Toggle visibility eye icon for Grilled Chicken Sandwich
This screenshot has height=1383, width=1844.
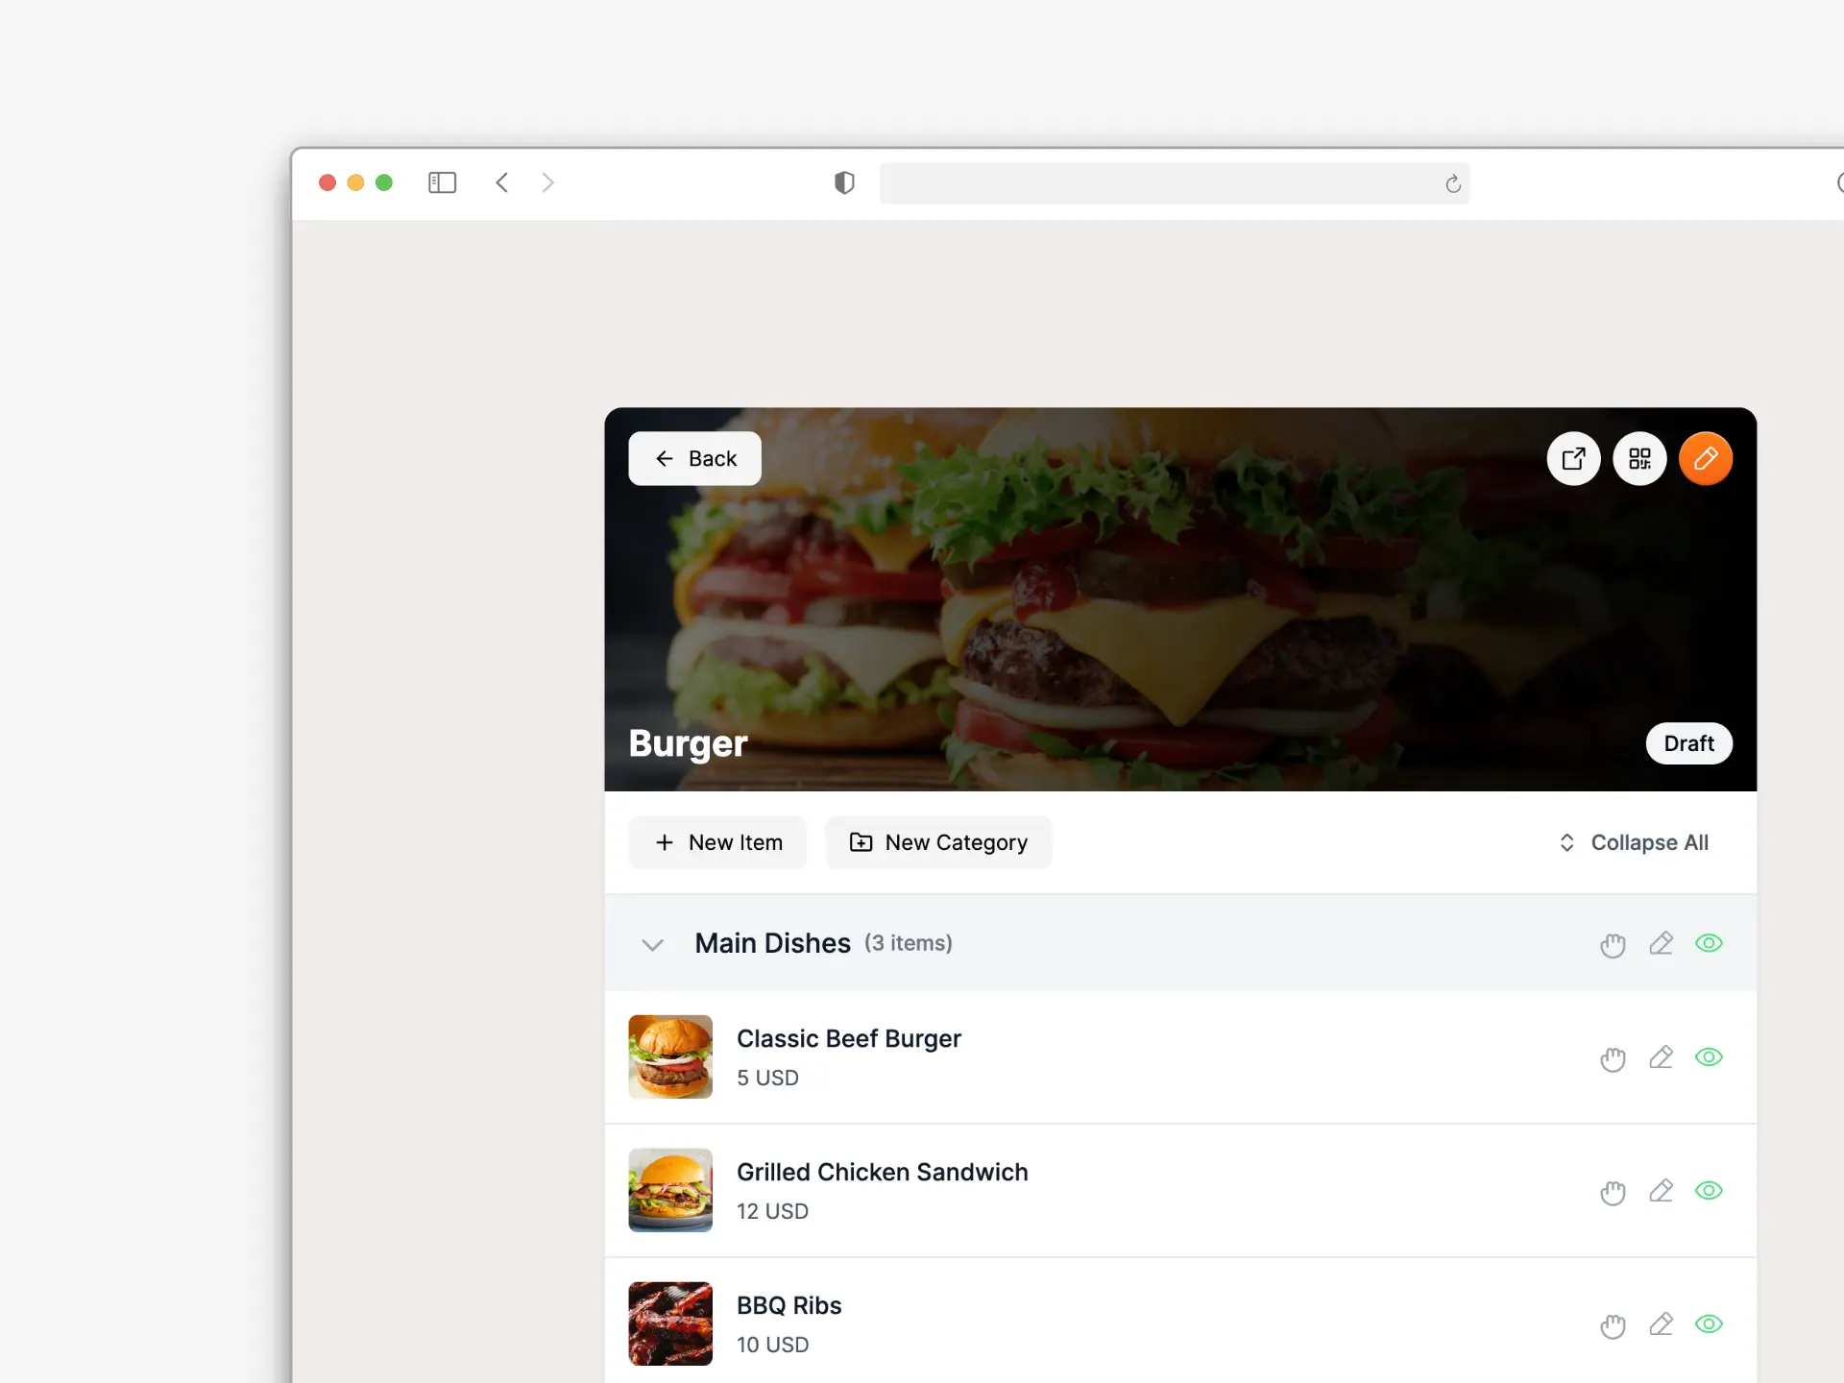pyautogui.click(x=1709, y=1190)
